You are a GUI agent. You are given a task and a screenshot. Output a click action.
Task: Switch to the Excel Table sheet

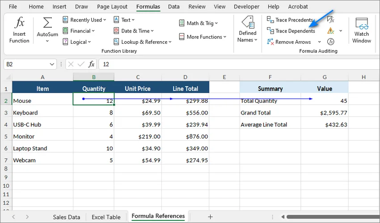[106, 217]
